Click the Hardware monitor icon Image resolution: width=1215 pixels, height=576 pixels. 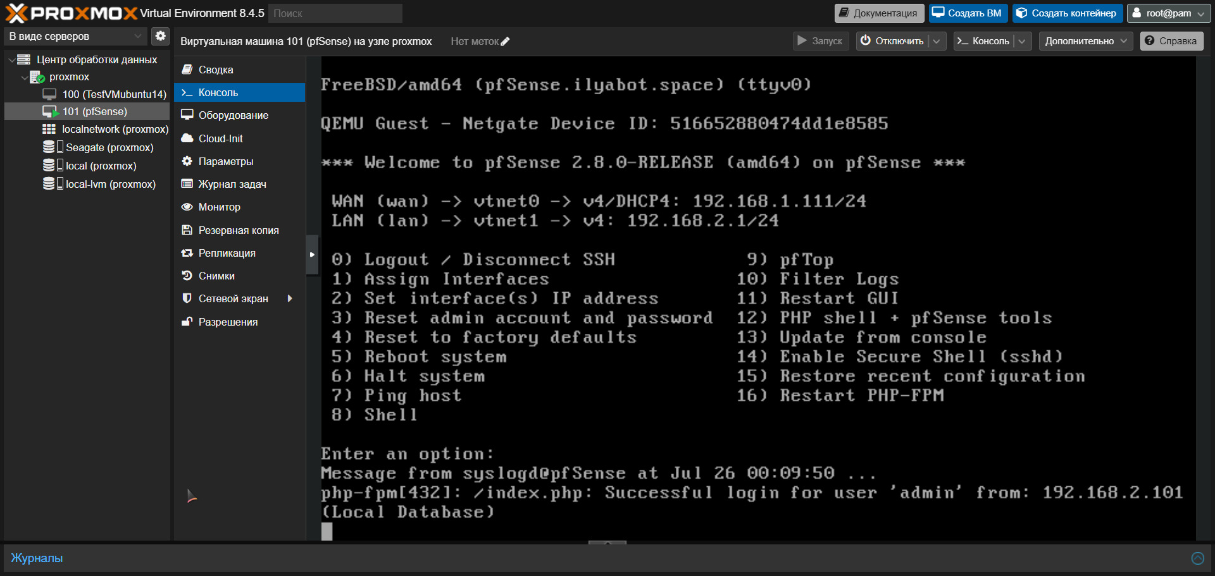[187, 115]
